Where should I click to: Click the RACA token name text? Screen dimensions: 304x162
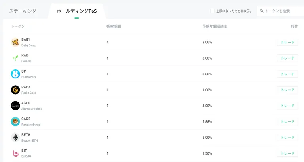[26, 87]
